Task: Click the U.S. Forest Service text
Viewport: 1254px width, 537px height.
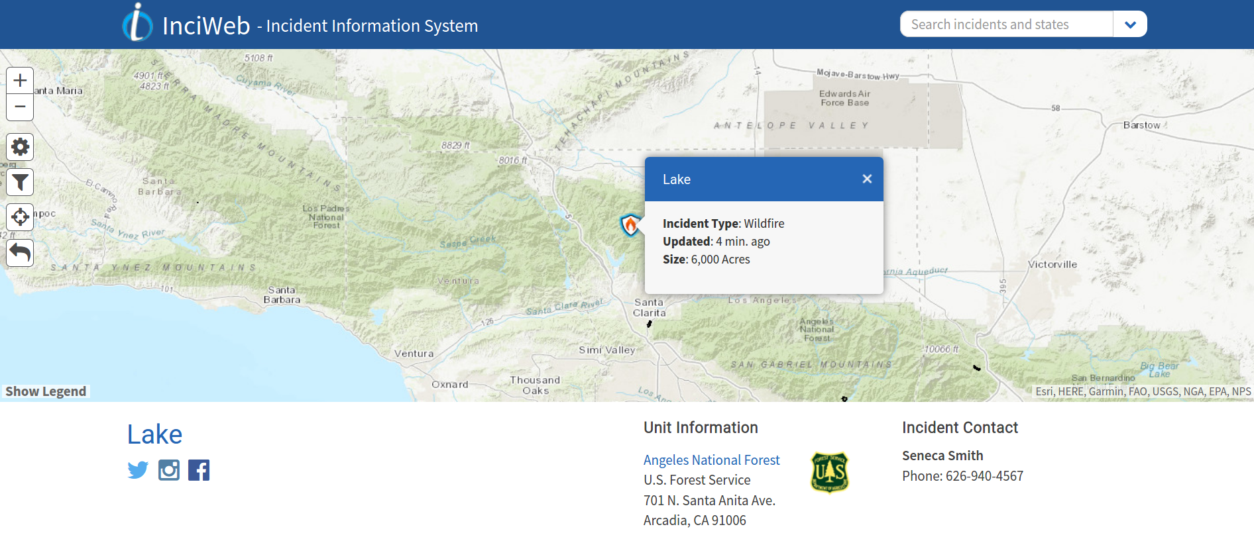Action: click(697, 480)
